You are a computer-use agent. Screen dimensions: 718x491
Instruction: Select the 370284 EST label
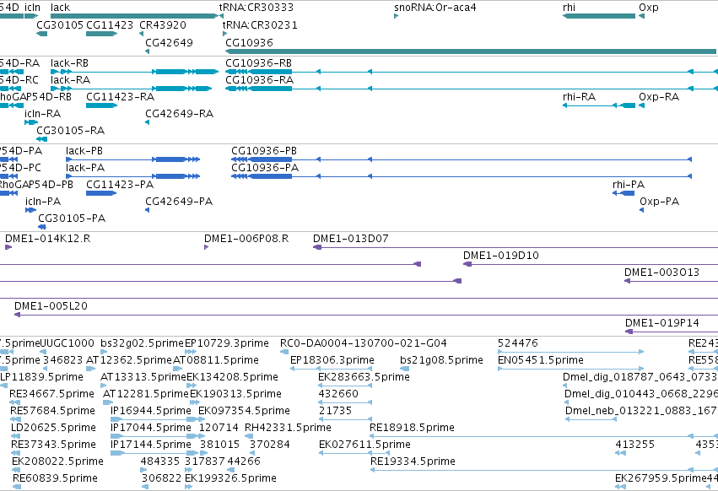(x=270, y=445)
